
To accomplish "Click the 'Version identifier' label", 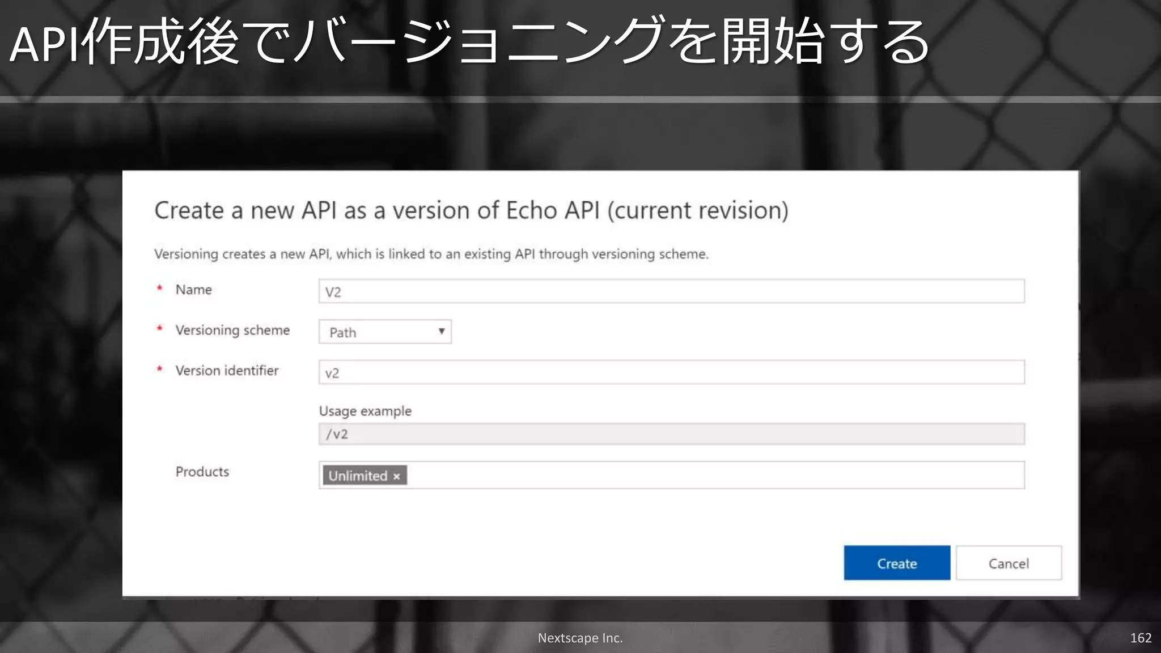I will point(227,371).
